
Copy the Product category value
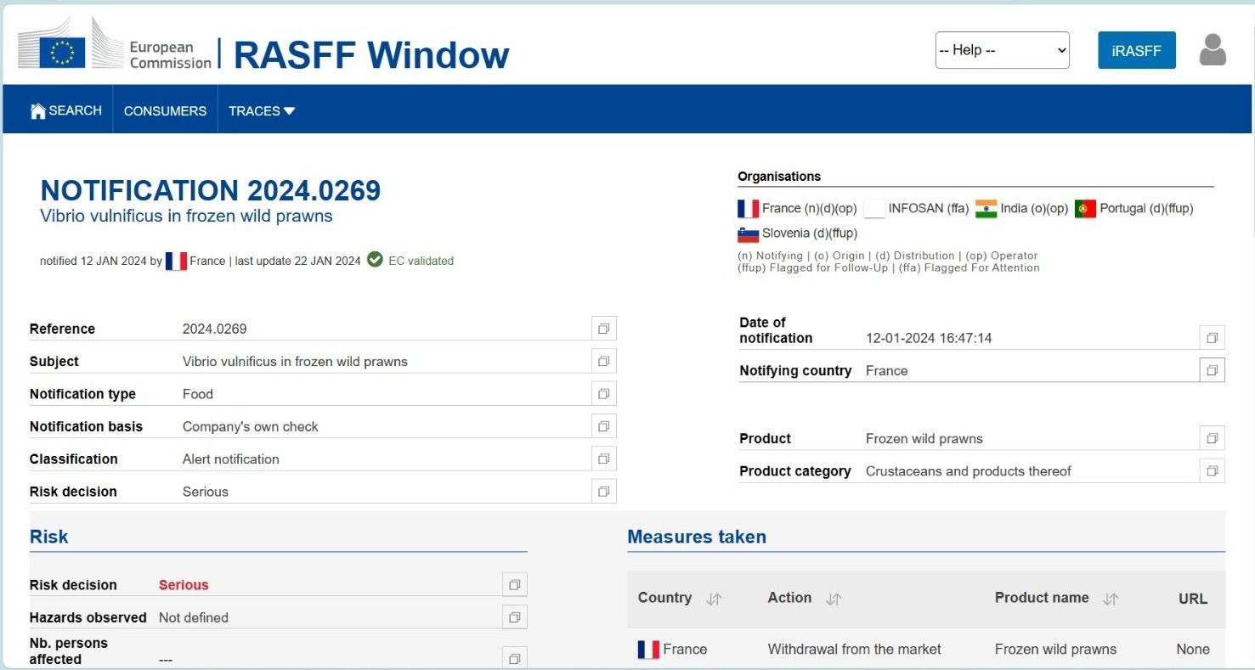1212,471
